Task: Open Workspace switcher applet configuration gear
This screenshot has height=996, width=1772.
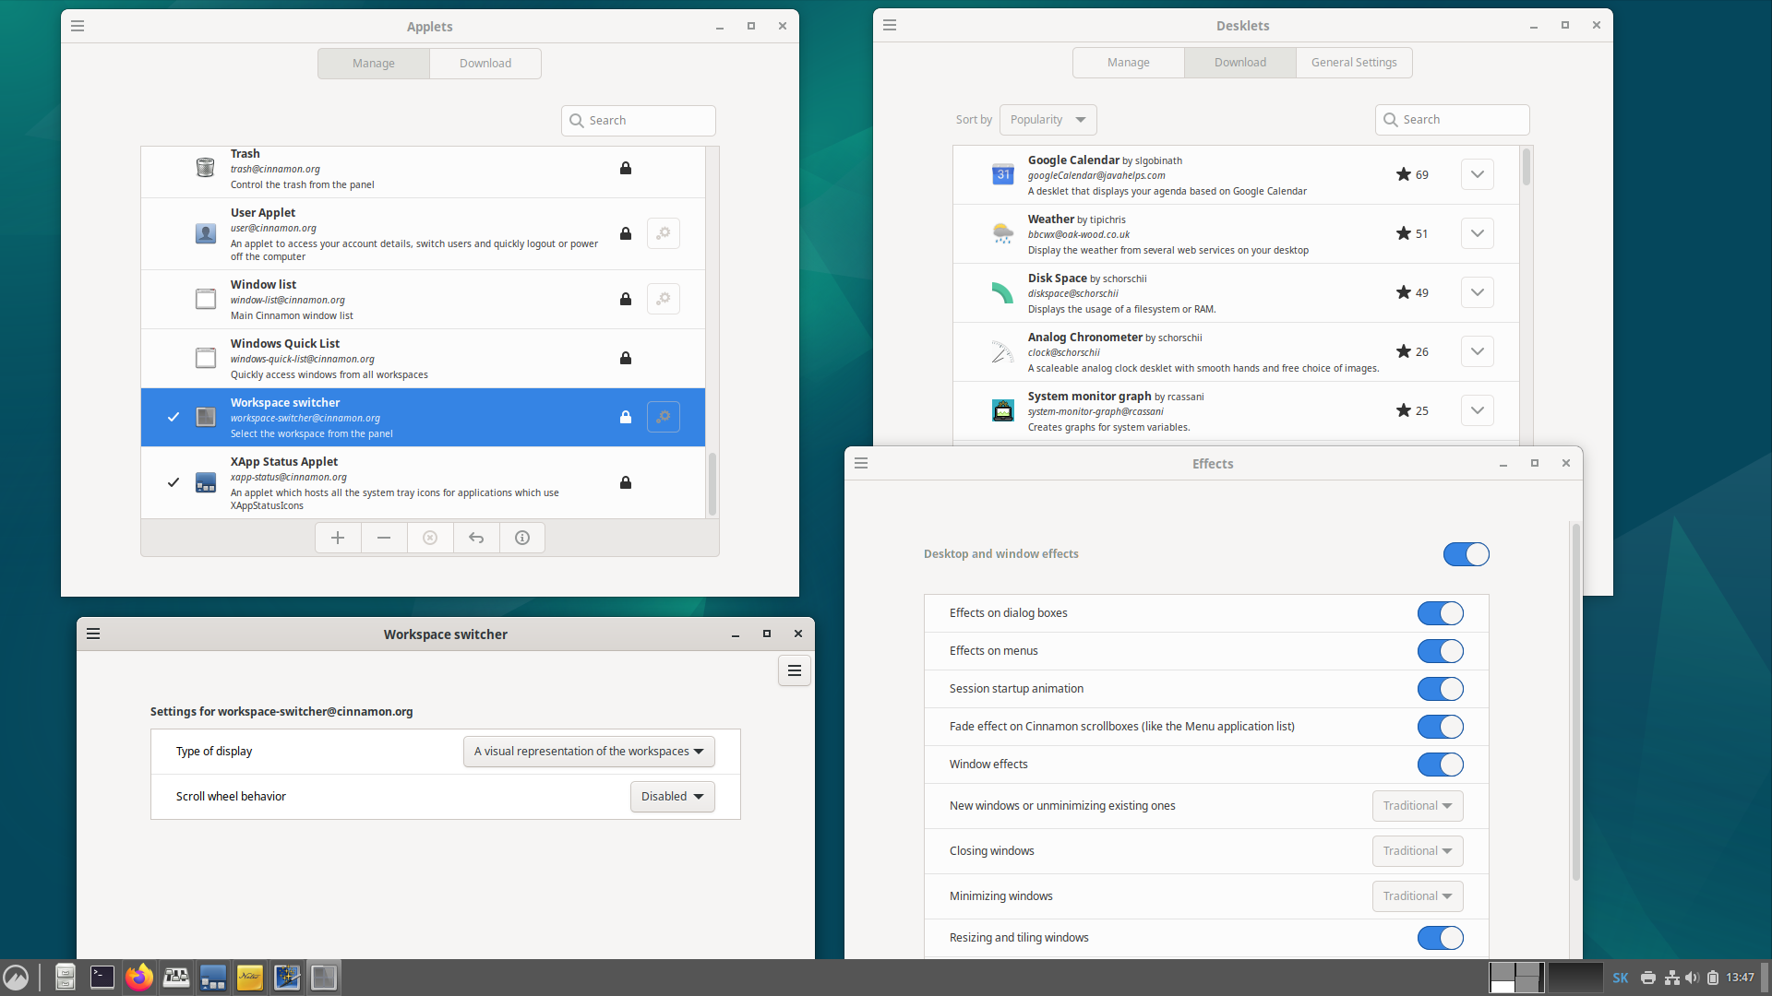Action: (x=664, y=417)
